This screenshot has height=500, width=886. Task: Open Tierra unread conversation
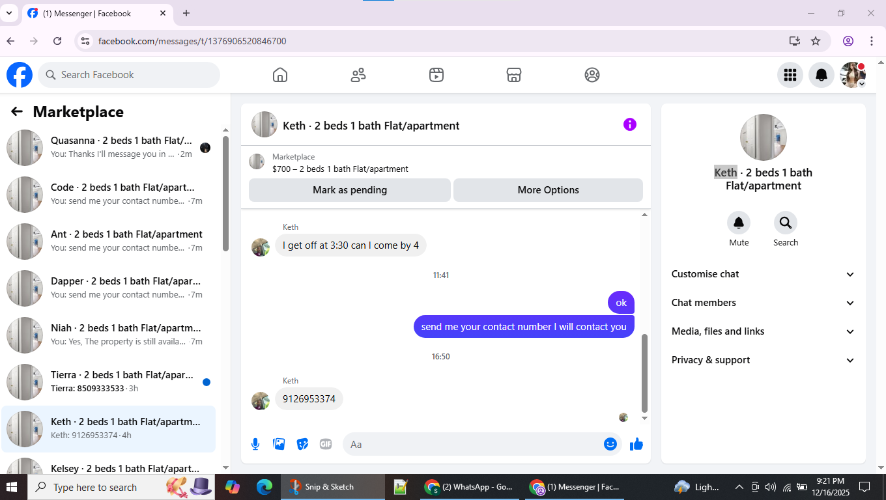pyautogui.click(x=109, y=382)
